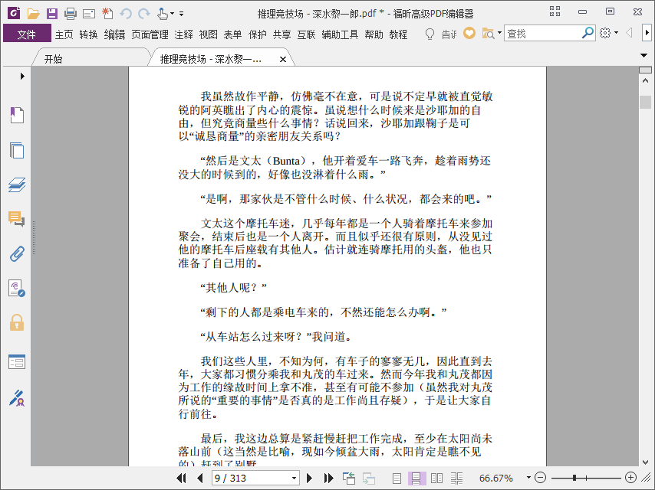Click the zoom slider handle
Image resolution: width=655 pixels, height=490 pixels.
pos(574,478)
